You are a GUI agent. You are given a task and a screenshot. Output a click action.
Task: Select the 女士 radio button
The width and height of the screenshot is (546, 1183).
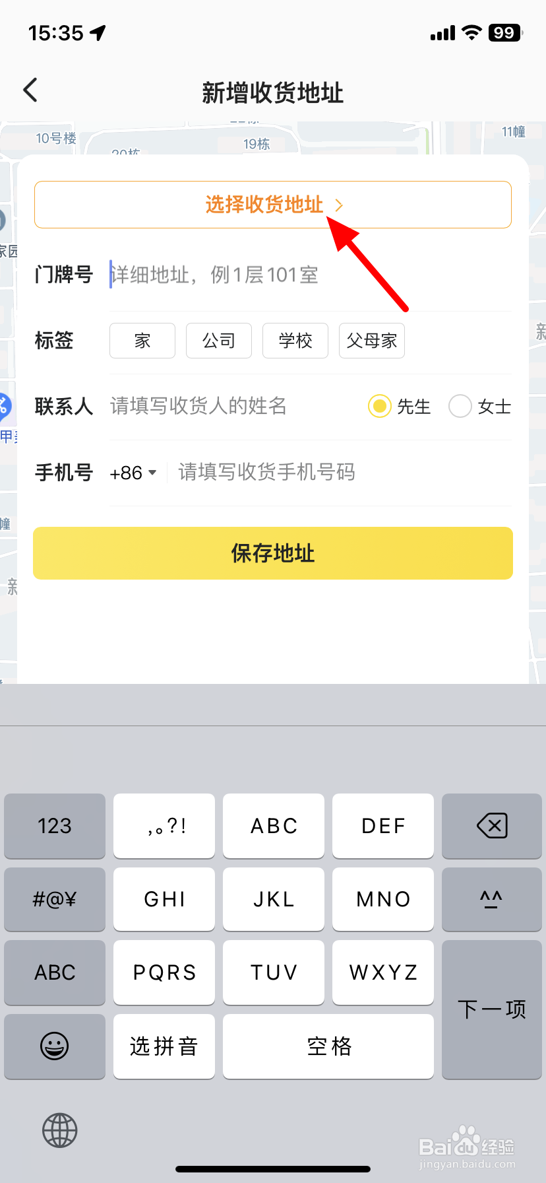(x=460, y=406)
